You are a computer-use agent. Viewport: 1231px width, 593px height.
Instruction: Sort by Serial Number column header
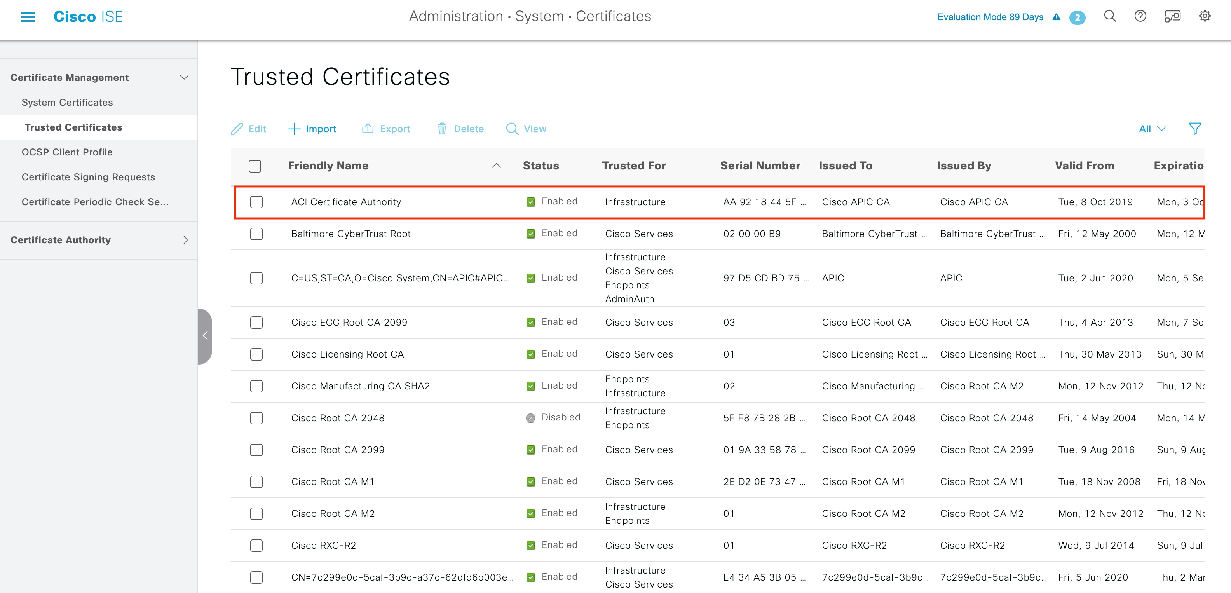tap(760, 166)
